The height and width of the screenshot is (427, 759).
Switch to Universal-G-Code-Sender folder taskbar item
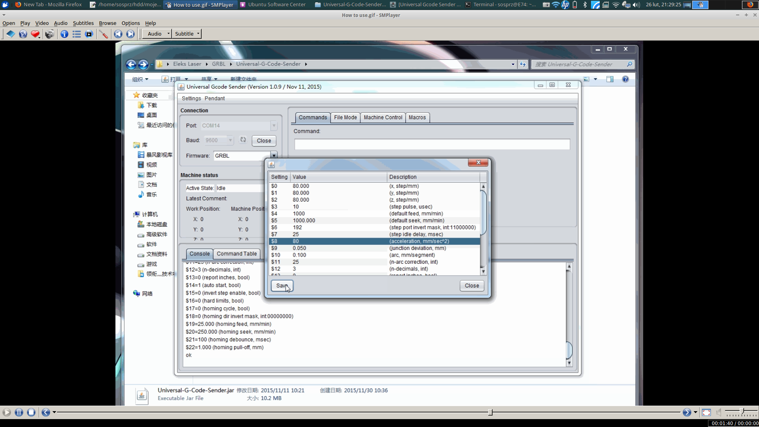350,5
